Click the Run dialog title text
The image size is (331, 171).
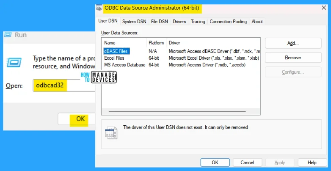click(21, 35)
